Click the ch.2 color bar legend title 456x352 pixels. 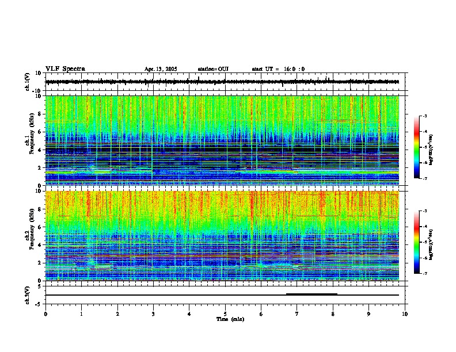tap(431, 244)
